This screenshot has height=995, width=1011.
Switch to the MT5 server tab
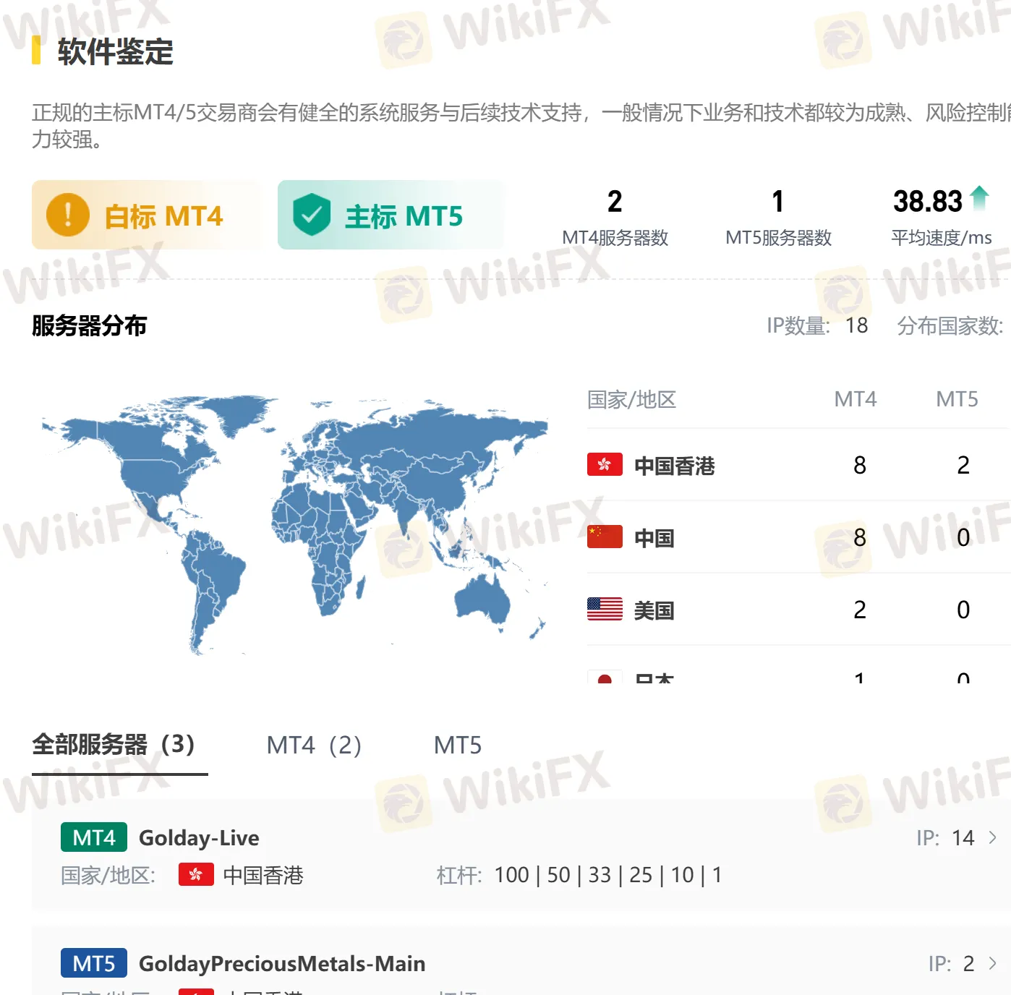(458, 745)
